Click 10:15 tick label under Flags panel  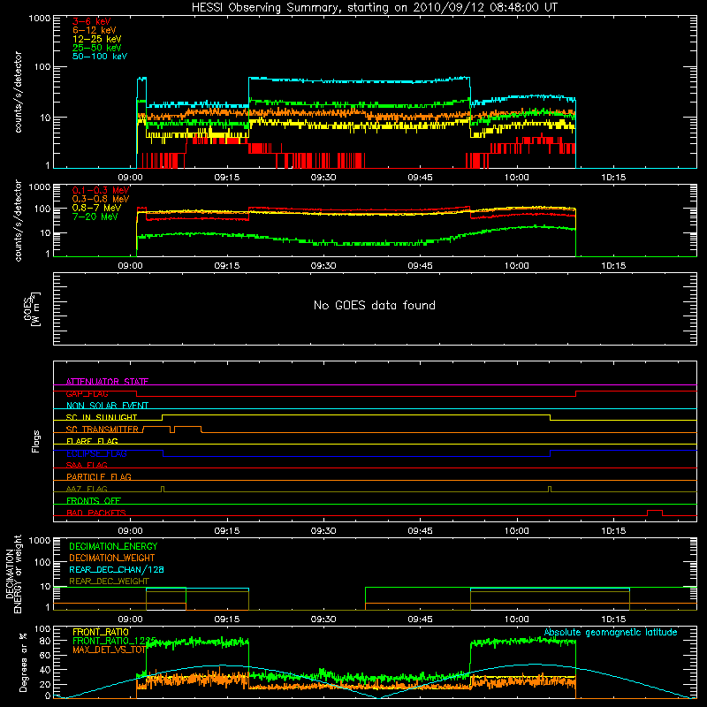(x=613, y=531)
